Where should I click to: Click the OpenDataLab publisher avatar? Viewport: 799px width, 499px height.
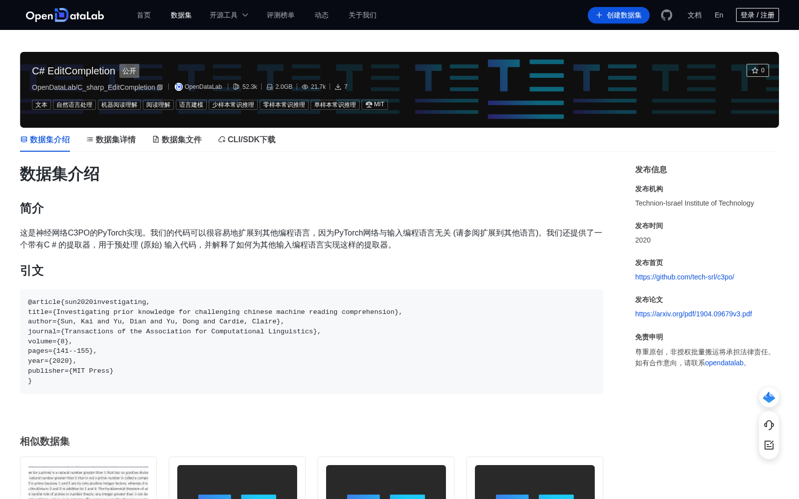178,87
